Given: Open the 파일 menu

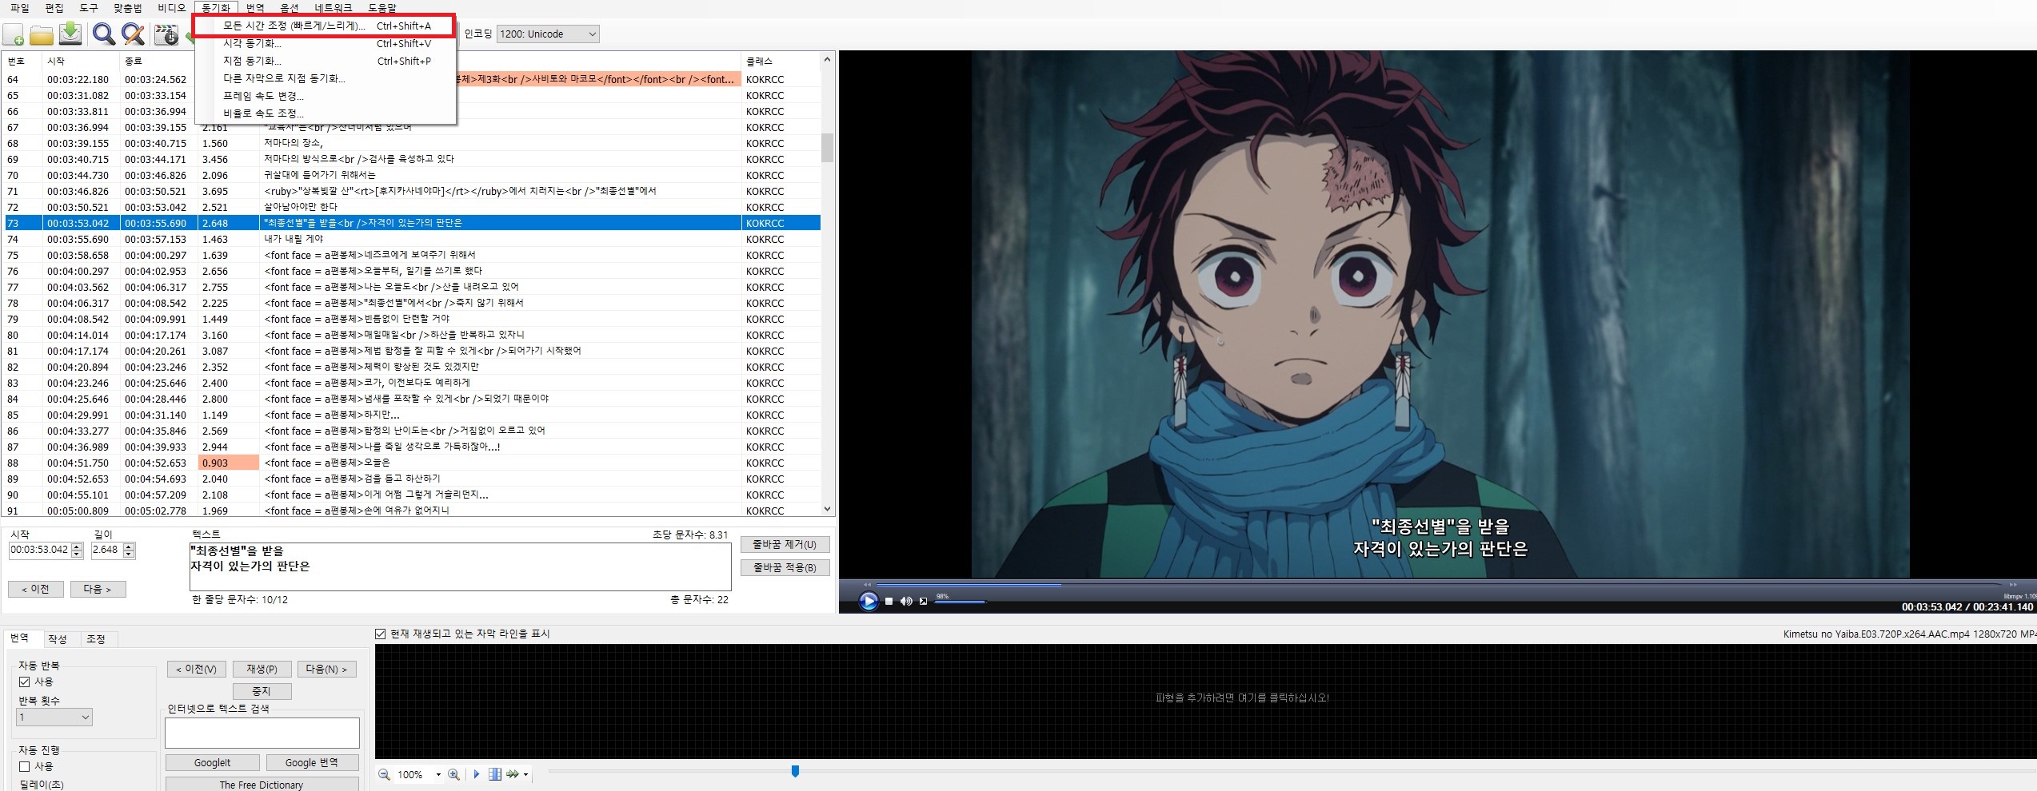Looking at the screenshot, I should [20, 7].
